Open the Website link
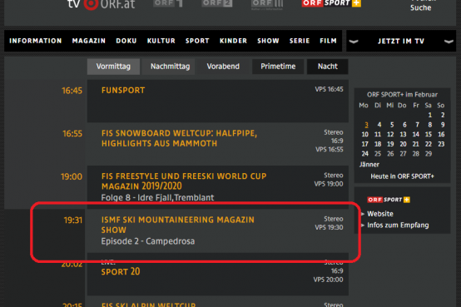 (x=380, y=214)
